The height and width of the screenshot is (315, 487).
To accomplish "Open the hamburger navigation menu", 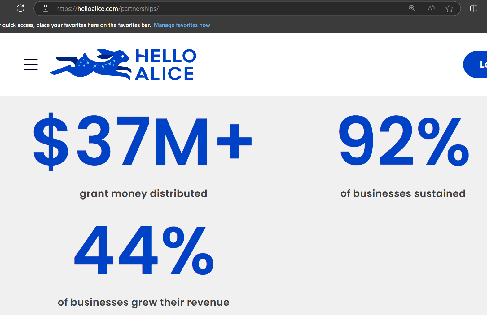I will click(x=31, y=64).
